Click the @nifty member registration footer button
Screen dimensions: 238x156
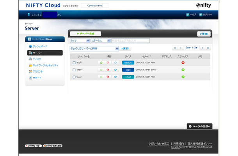(53, 146)
